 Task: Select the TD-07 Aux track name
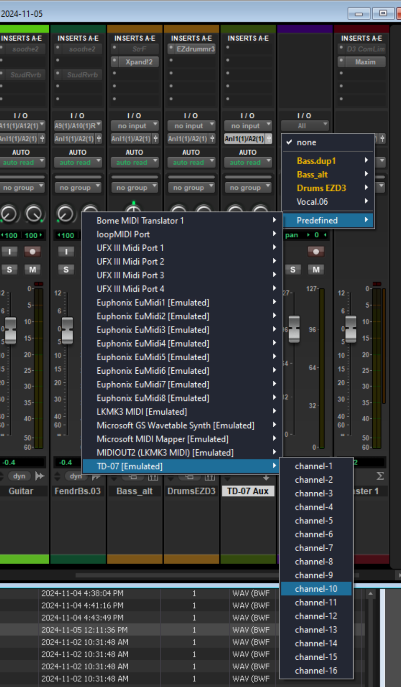[248, 491]
